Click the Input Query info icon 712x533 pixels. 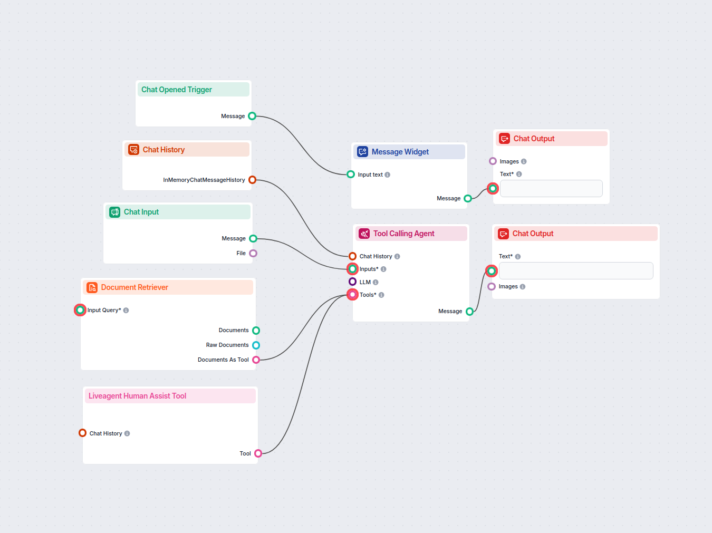(126, 310)
